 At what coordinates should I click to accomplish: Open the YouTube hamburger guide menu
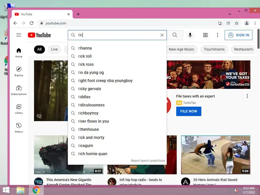point(19,35)
